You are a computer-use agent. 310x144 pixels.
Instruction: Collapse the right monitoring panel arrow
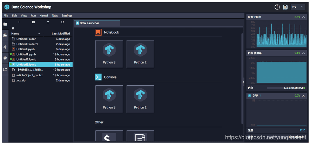pos(243,82)
